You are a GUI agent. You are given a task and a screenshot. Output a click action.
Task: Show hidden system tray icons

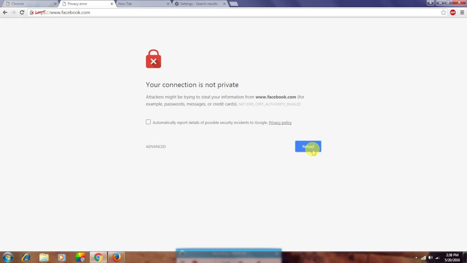click(x=416, y=258)
